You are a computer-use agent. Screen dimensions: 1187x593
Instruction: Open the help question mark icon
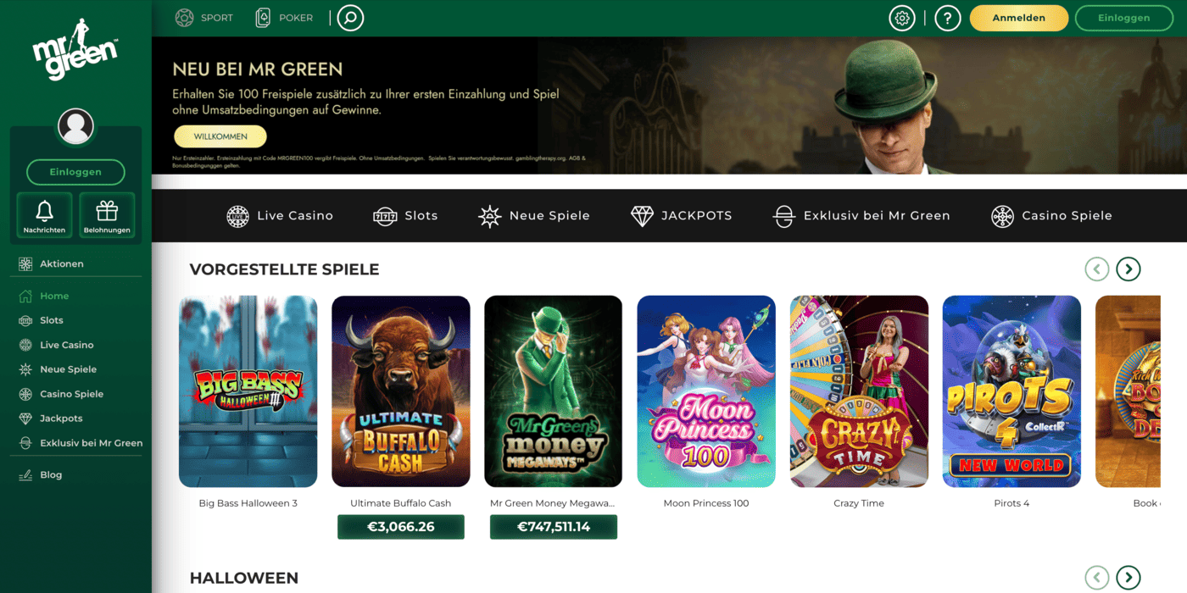(948, 18)
